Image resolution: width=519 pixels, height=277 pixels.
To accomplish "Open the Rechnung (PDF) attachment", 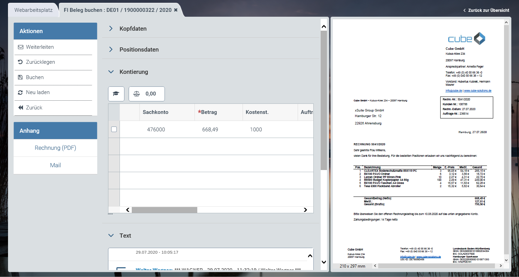I will pyautogui.click(x=55, y=148).
